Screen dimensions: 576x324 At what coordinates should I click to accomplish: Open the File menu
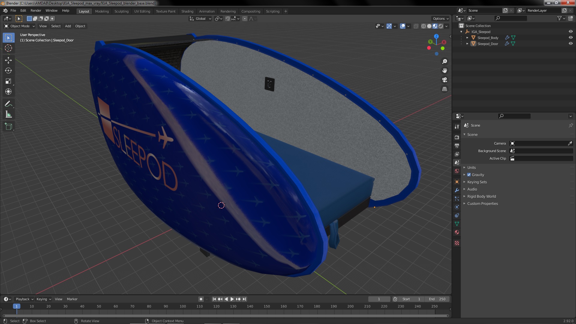point(13,10)
